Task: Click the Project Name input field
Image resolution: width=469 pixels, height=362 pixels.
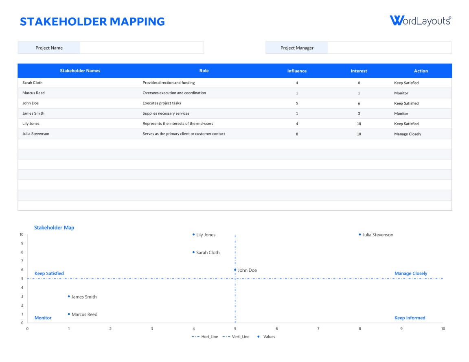Action: click(142, 48)
